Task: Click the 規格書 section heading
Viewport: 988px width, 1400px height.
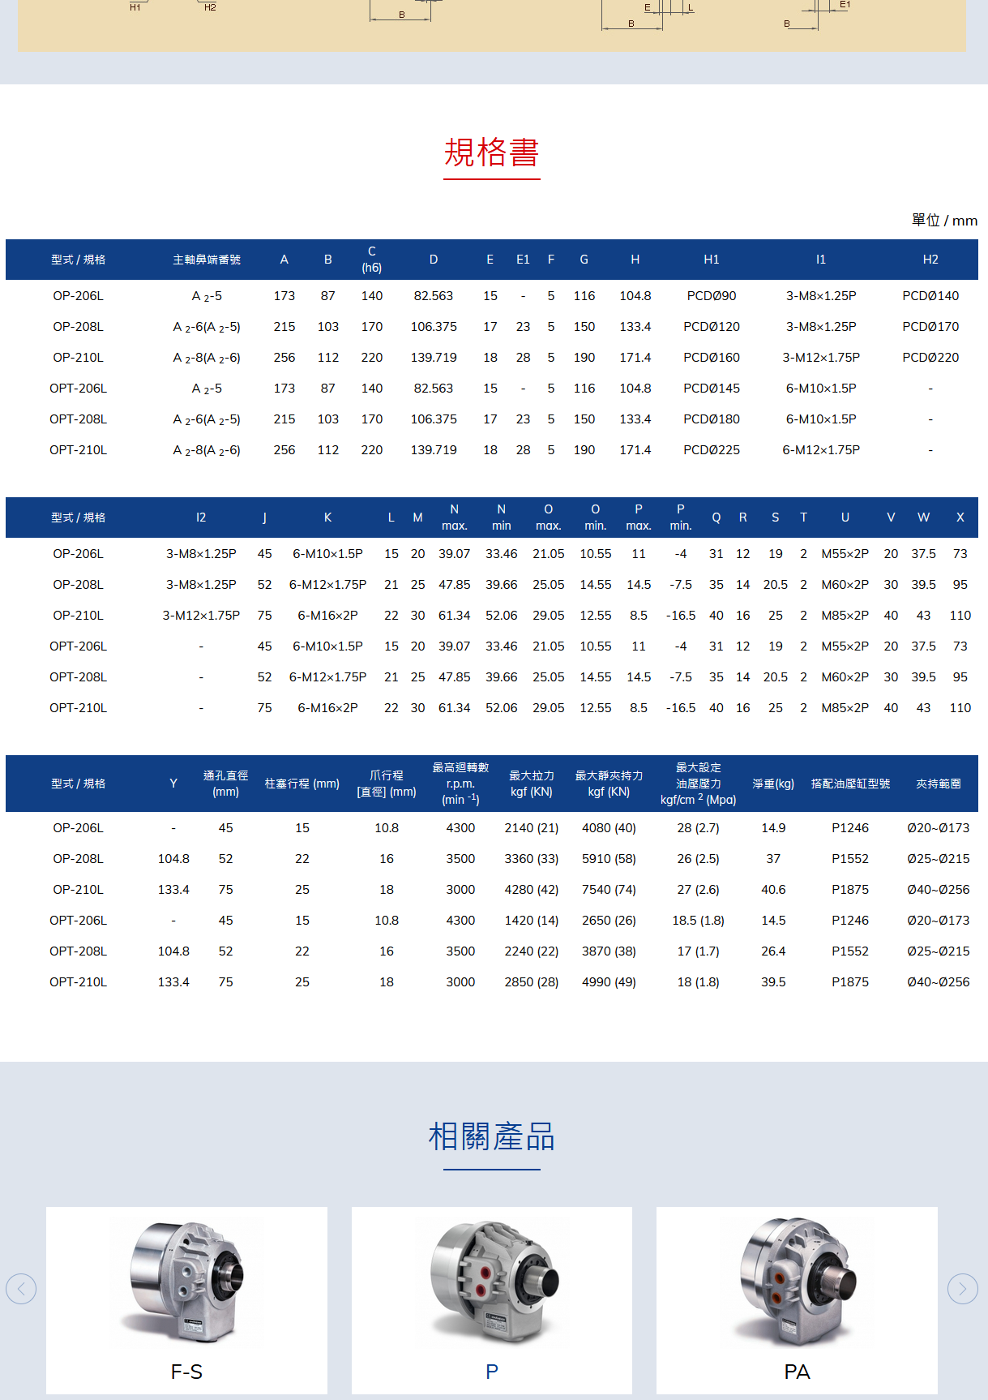Action: tap(491, 152)
